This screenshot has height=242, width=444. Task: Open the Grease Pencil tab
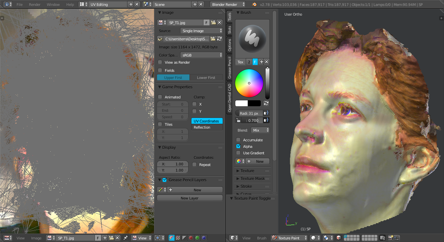[229, 68]
